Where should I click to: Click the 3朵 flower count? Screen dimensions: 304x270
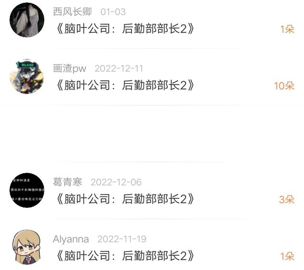tap(287, 199)
